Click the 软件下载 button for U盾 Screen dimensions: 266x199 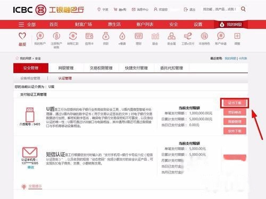(235, 131)
